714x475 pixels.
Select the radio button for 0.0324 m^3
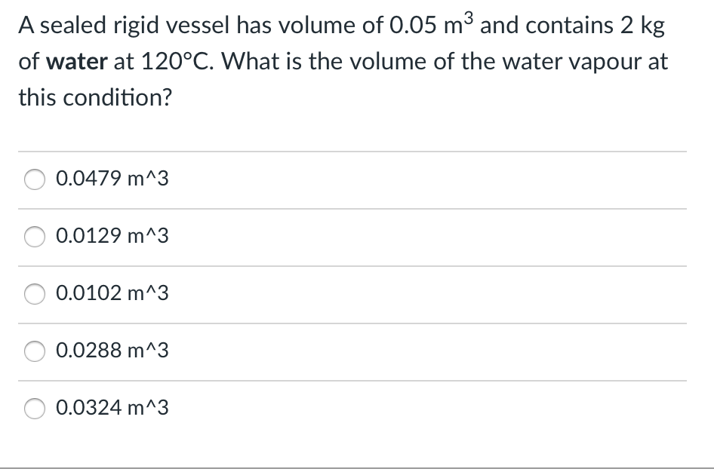(34, 408)
